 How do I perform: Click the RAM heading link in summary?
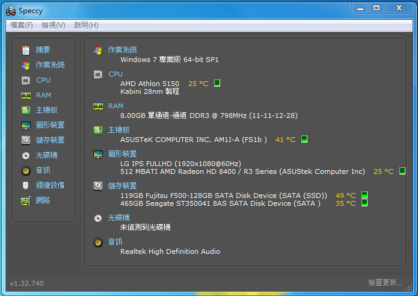pos(115,106)
